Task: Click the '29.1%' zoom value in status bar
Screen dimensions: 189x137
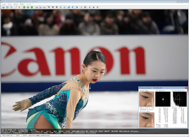Action: click(25, 136)
